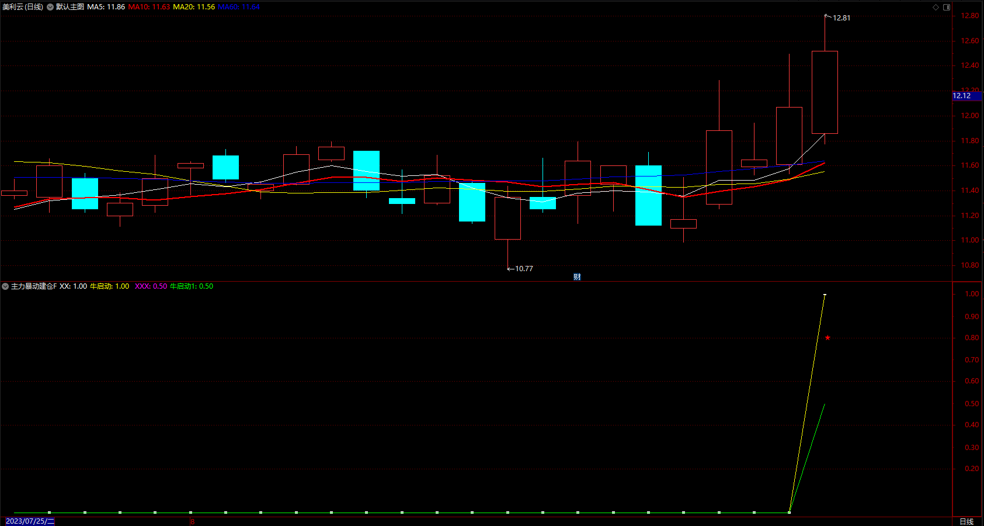Image resolution: width=984 pixels, height=526 pixels.
Task: Select the 美利云(日线) stock title
Action: tap(23, 7)
